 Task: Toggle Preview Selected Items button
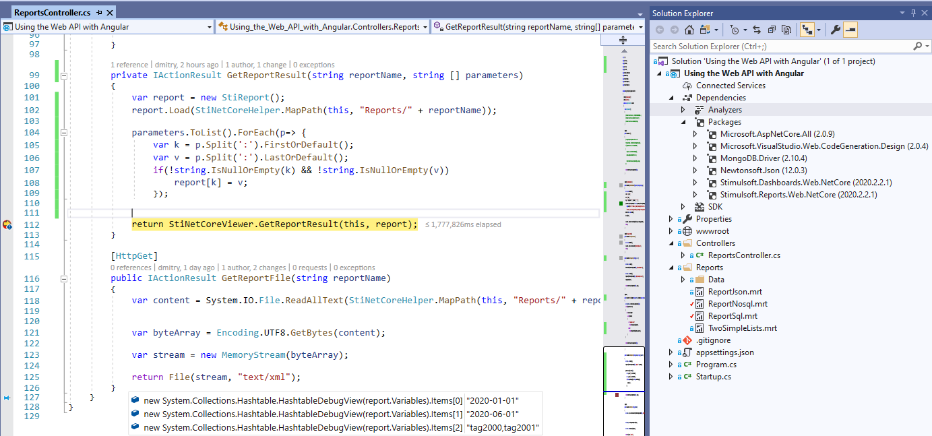(x=850, y=30)
